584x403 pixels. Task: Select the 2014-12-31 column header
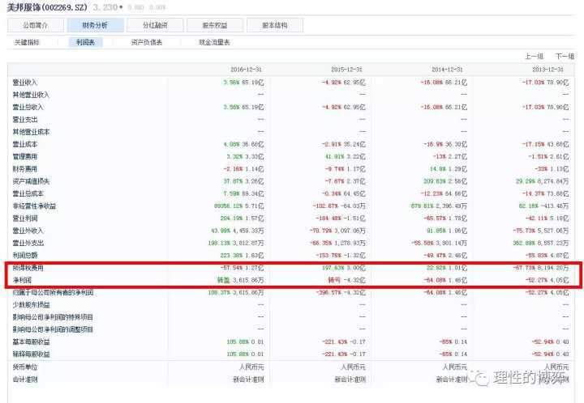[447, 70]
